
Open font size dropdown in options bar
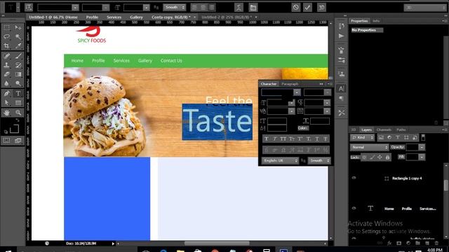pos(147,8)
